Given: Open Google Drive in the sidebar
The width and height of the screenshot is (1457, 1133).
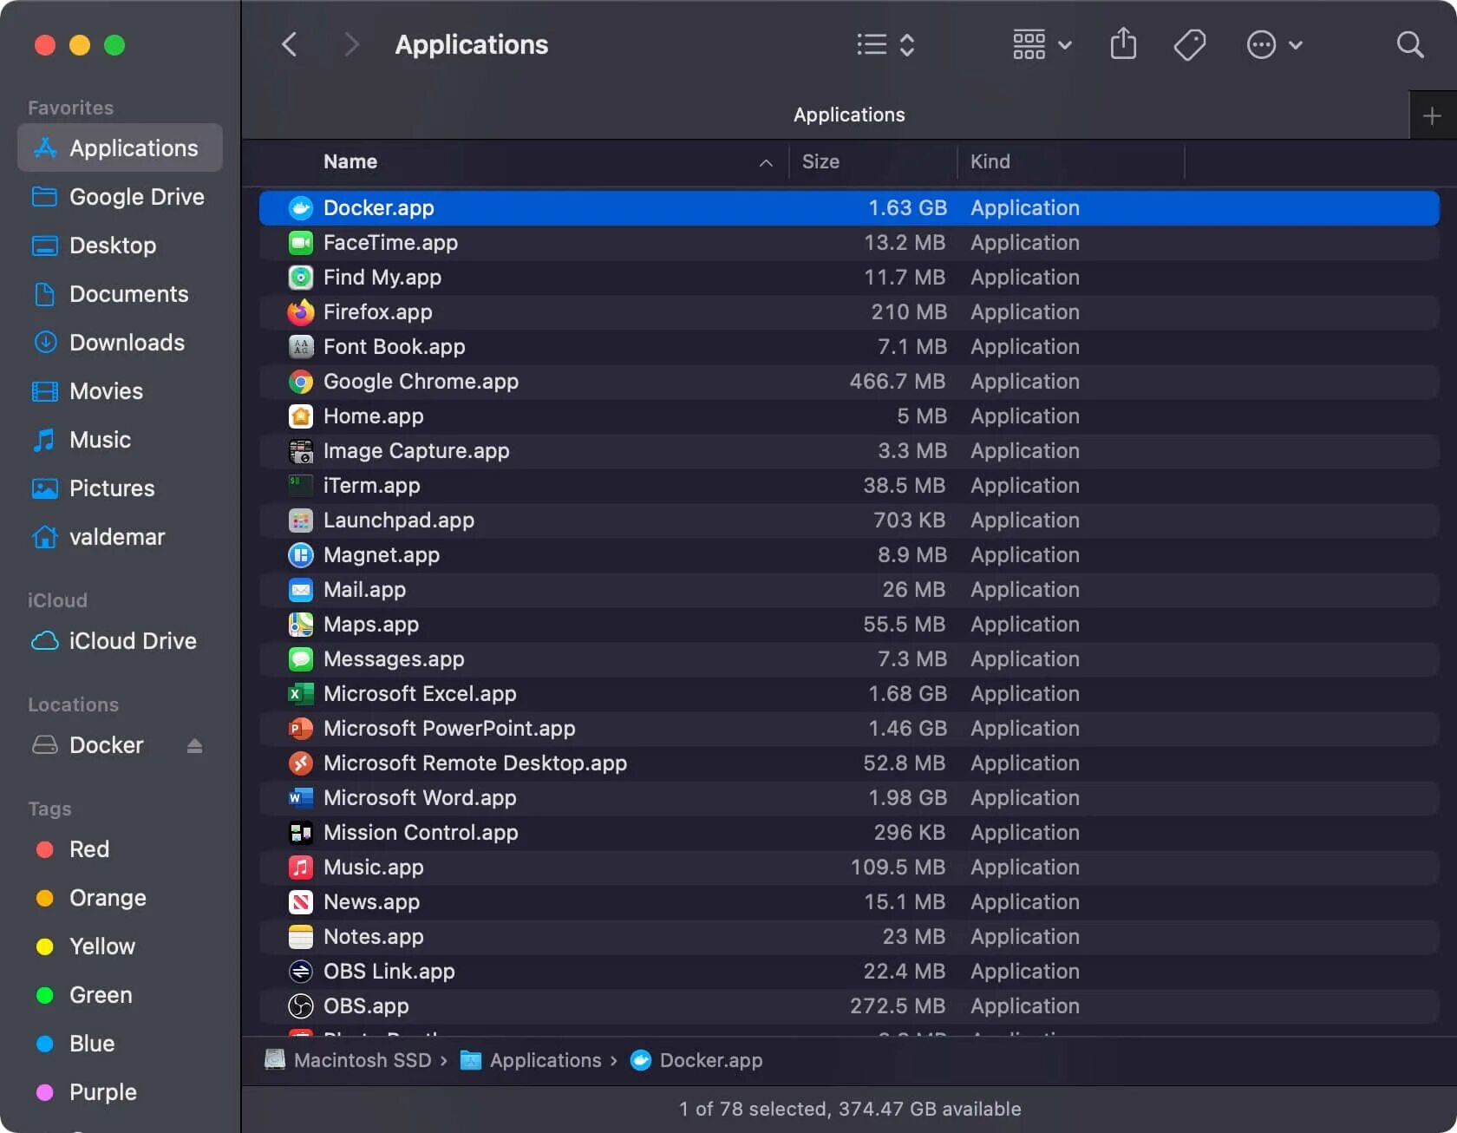Looking at the screenshot, I should coord(120,197).
